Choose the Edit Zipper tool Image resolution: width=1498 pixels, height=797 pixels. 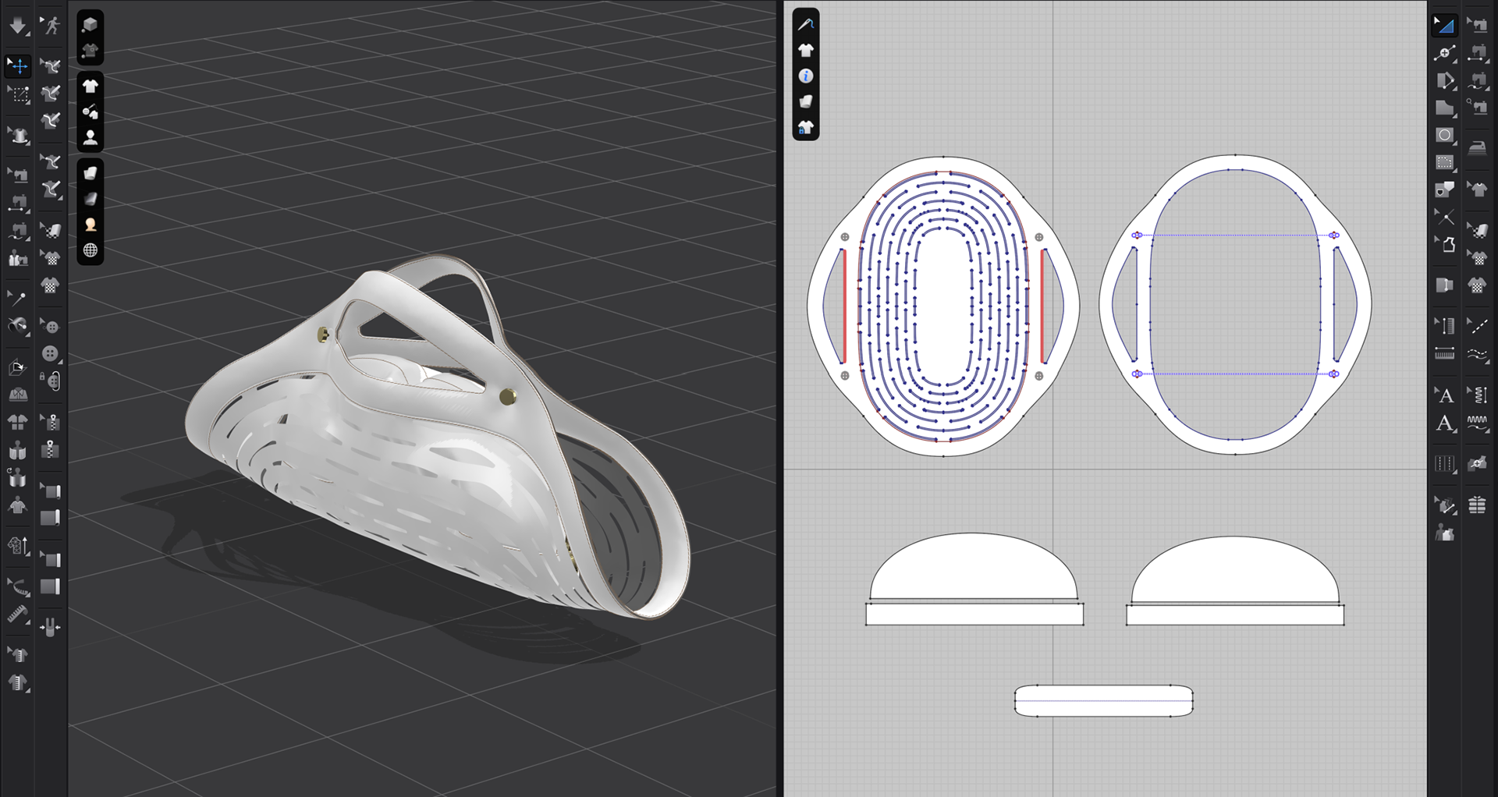[x=51, y=422]
